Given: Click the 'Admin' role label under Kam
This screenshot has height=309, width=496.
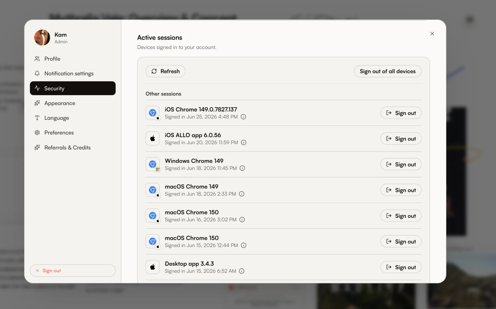Looking at the screenshot, I should [61, 42].
